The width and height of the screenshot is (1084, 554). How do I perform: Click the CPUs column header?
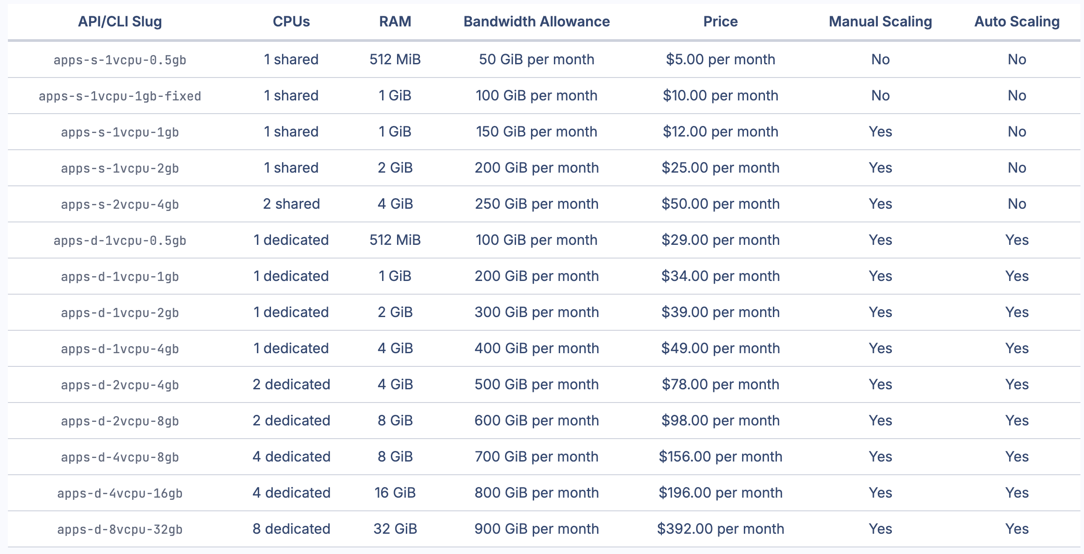(x=291, y=22)
